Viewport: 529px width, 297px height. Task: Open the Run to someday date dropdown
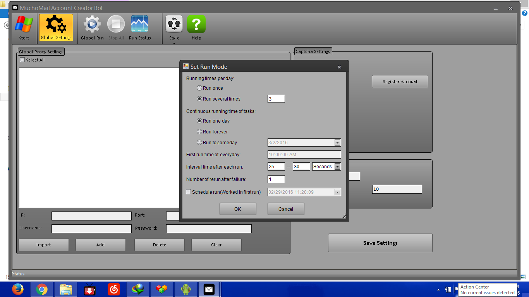[337, 143]
